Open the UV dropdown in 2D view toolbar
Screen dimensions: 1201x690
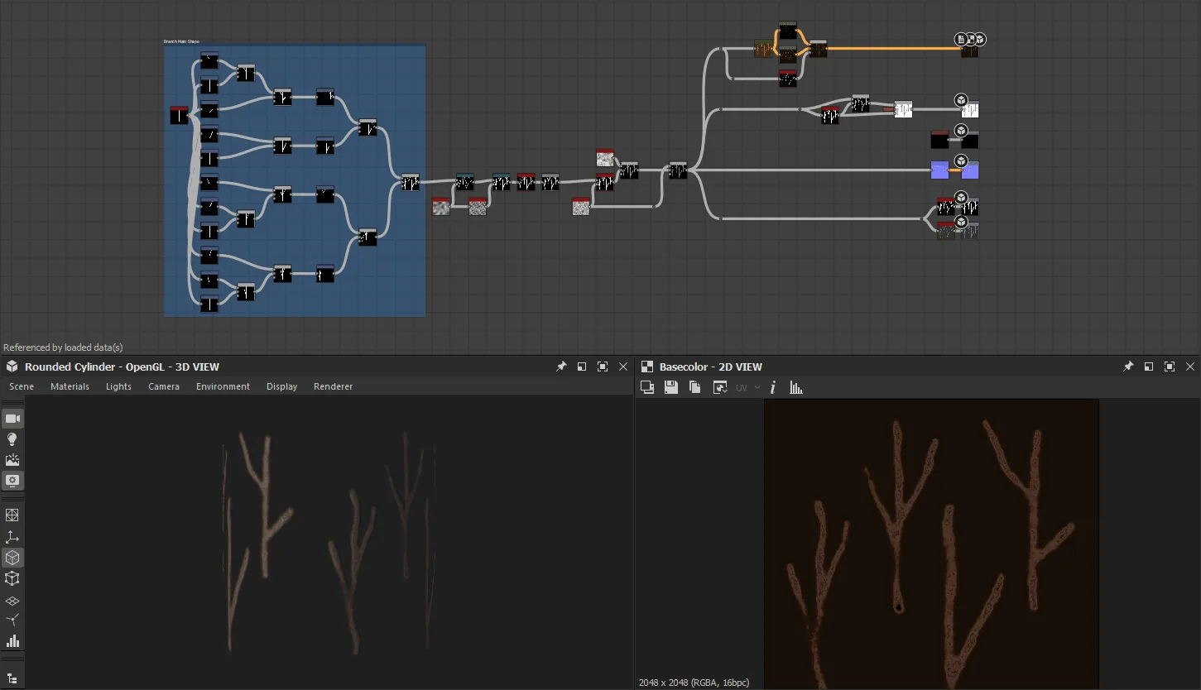click(x=748, y=387)
